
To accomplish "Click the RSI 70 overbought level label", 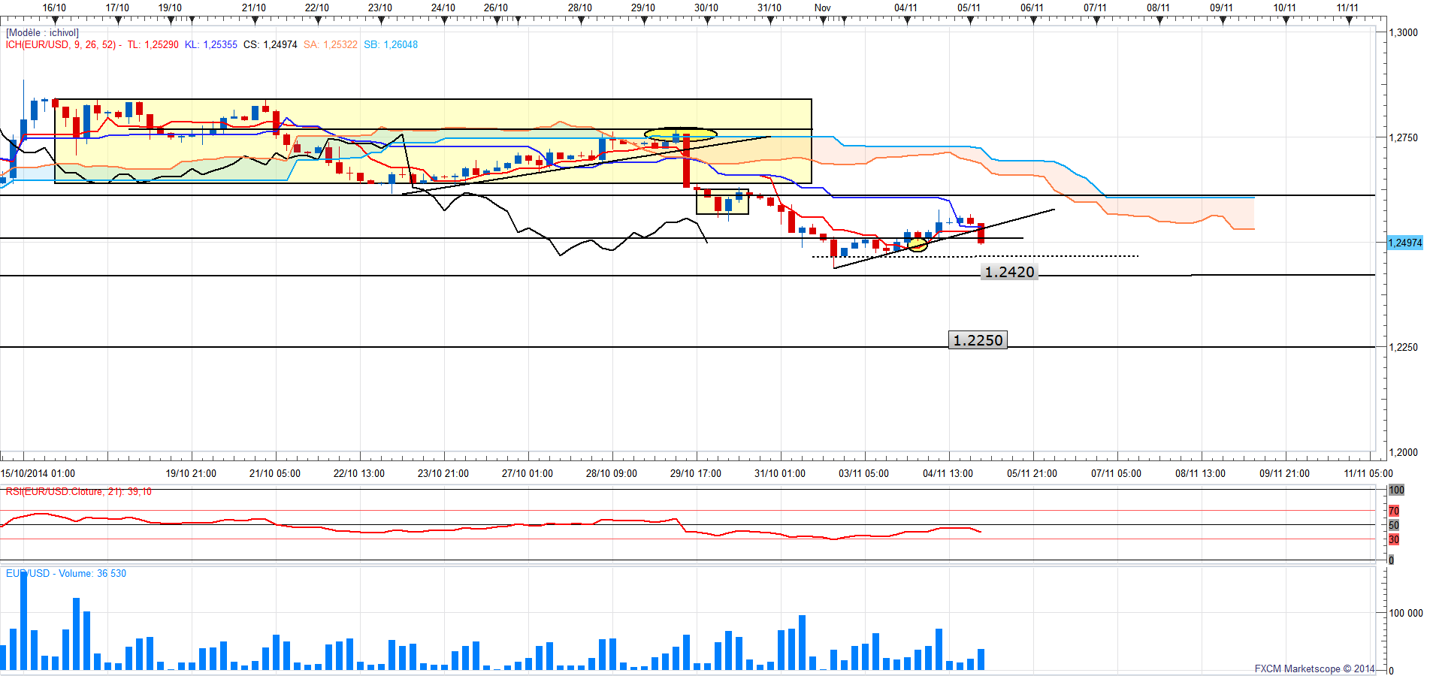I will coord(1394,511).
